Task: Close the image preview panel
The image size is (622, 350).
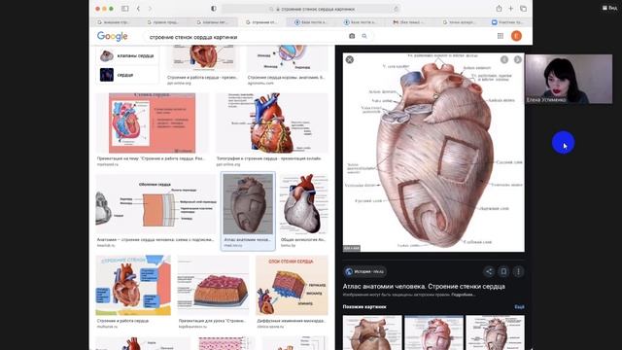Action: click(350, 59)
